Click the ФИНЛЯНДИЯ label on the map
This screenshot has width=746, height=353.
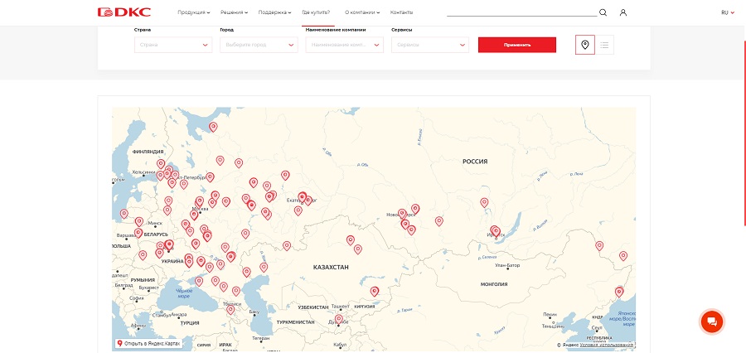point(148,152)
